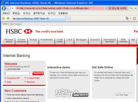Click the View interactive demo link
Image resolution: width=138 pixels, height=102 pixels.
[18, 98]
